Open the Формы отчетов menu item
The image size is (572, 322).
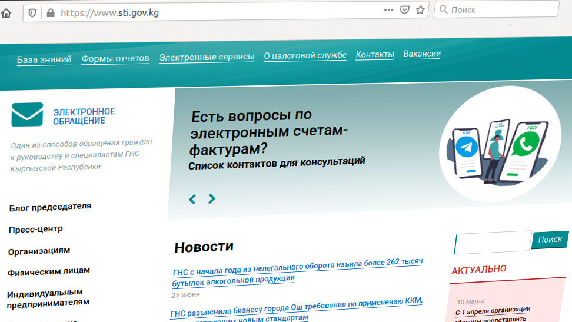(x=115, y=58)
